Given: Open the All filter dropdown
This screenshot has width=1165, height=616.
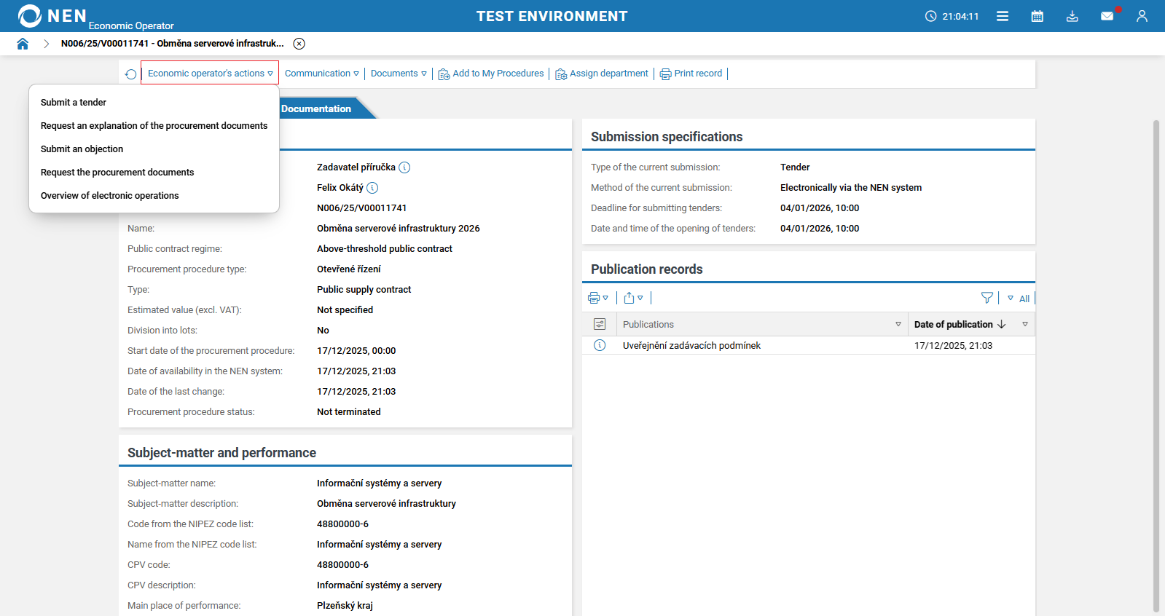Looking at the screenshot, I should tap(1019, 299).
